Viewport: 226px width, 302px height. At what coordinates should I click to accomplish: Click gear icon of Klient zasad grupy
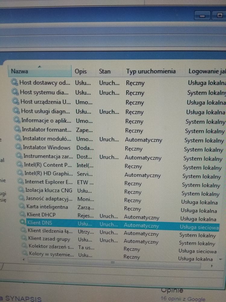23,239
